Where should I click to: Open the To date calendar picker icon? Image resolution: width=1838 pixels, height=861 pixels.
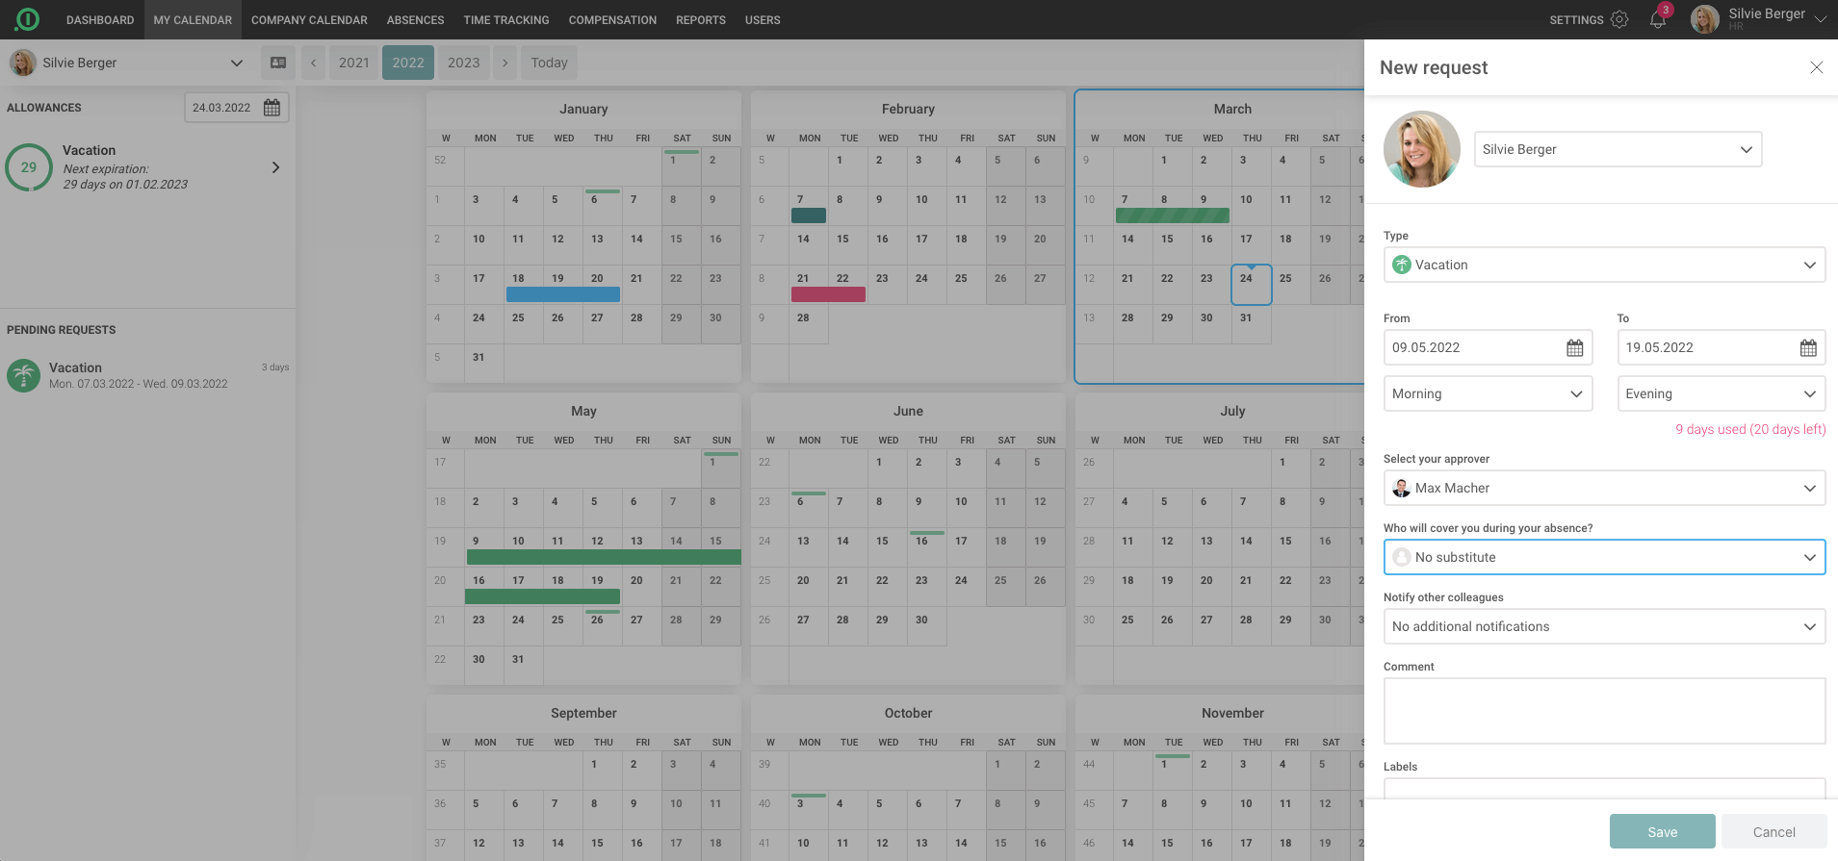pos(1807,348)
